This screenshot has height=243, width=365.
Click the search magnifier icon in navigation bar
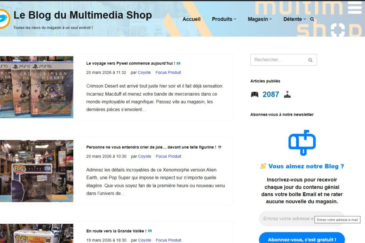pos(312,19)
